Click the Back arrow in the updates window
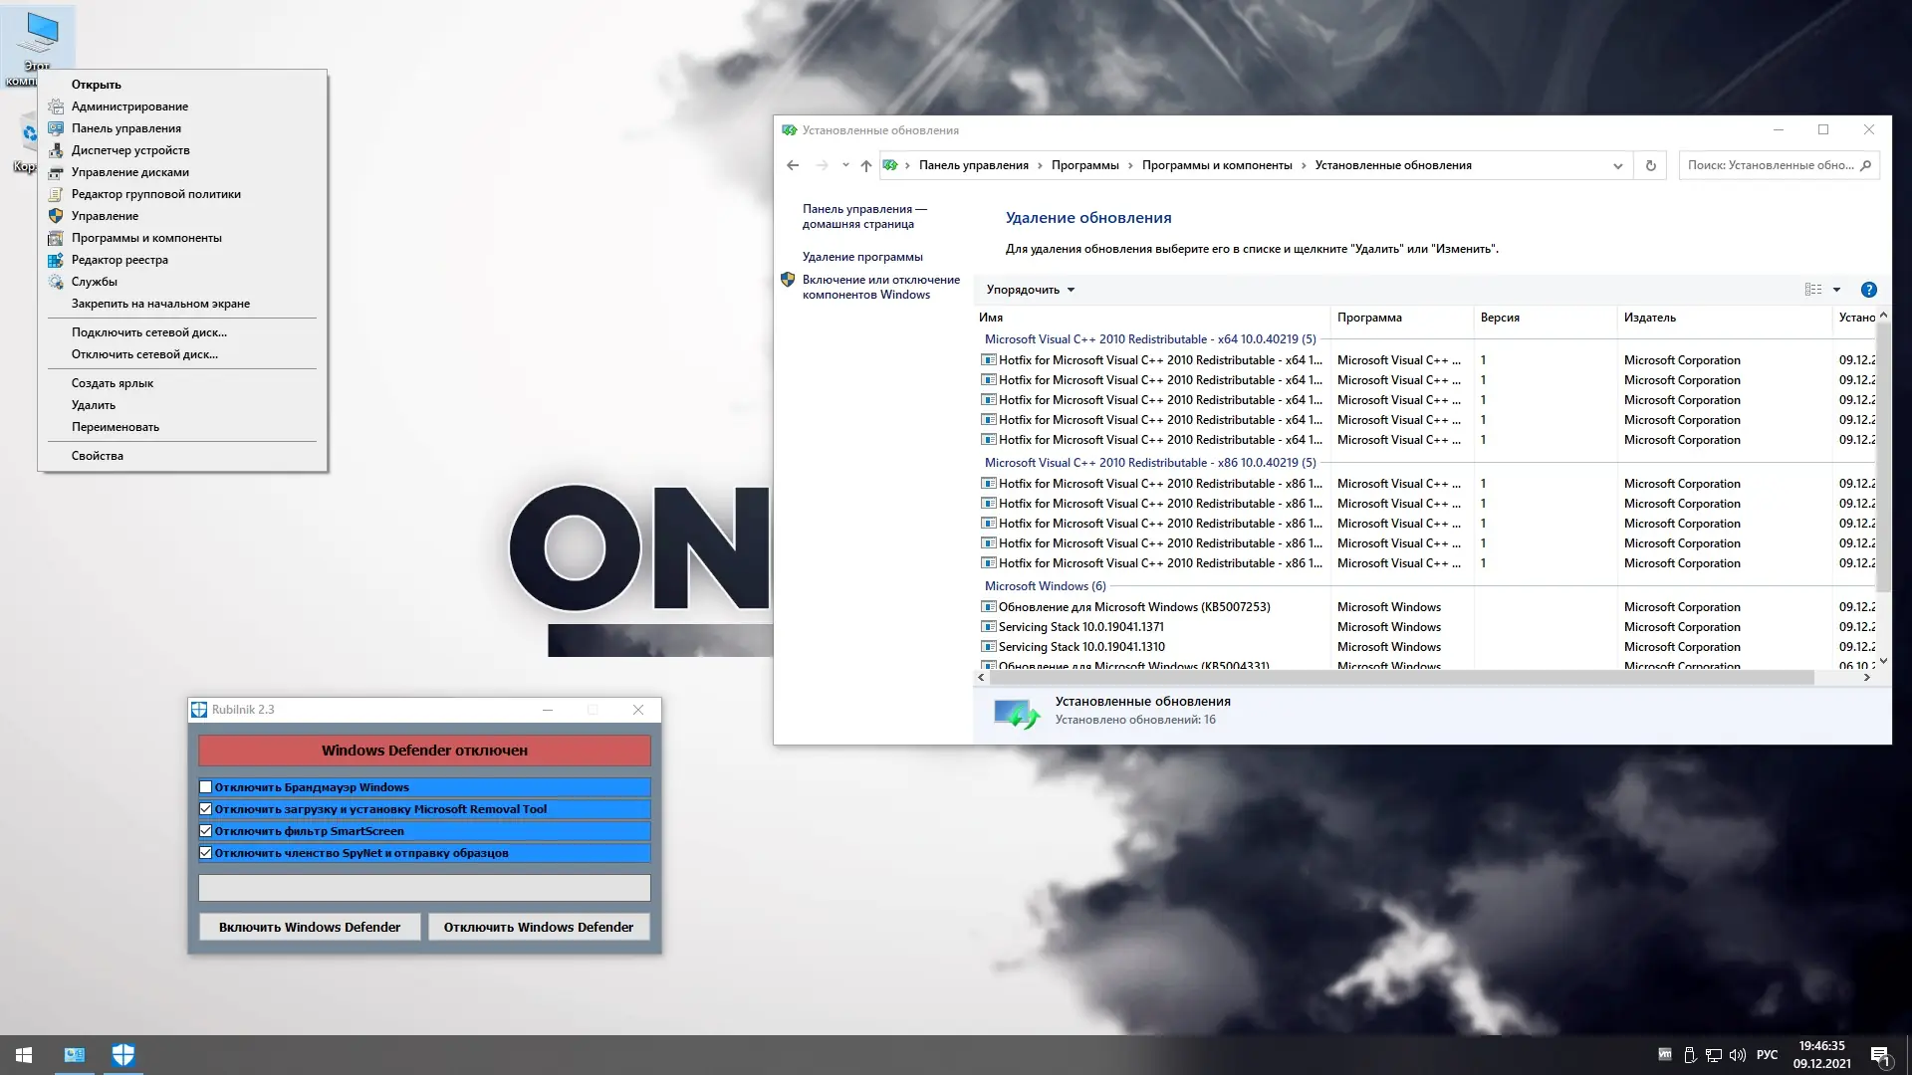This screenshot has height=1075, width=1912. (x=793, y=165)
